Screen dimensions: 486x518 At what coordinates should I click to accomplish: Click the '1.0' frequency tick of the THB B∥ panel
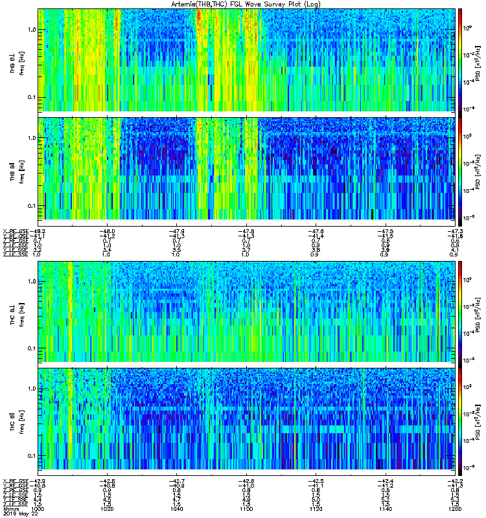(x=32, y=138)
